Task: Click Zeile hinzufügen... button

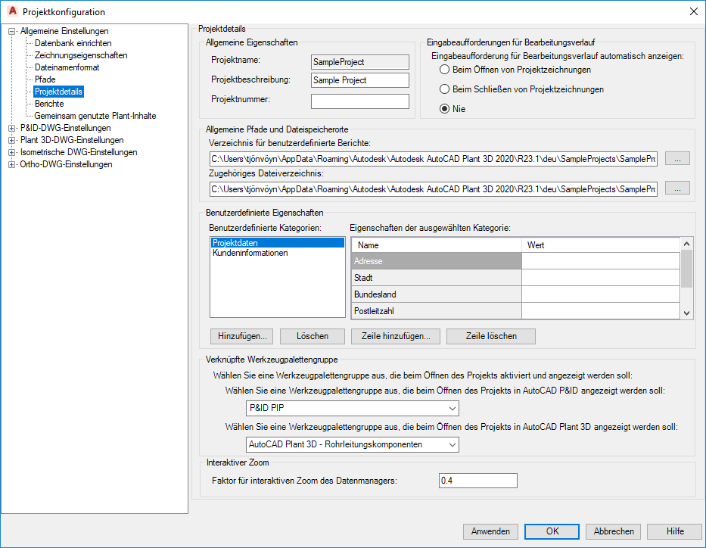Action: [396, 336]
